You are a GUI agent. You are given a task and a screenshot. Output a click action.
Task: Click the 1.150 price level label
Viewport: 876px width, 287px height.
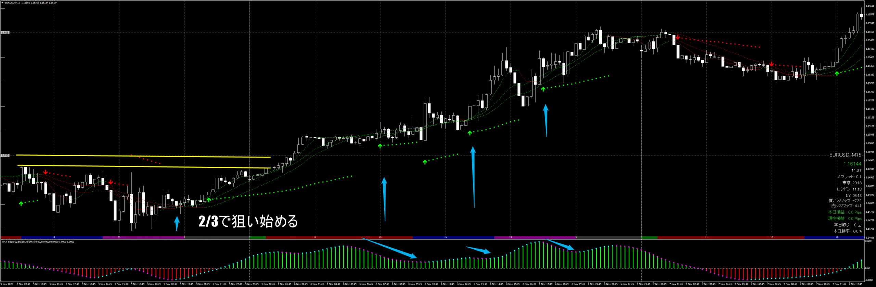[5, 155]
